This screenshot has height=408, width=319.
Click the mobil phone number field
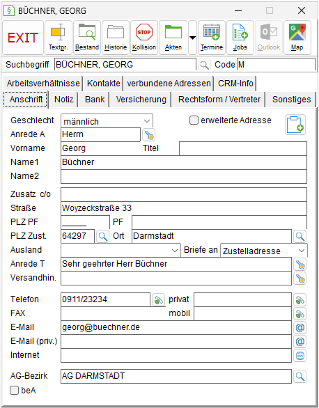(242, 313)
